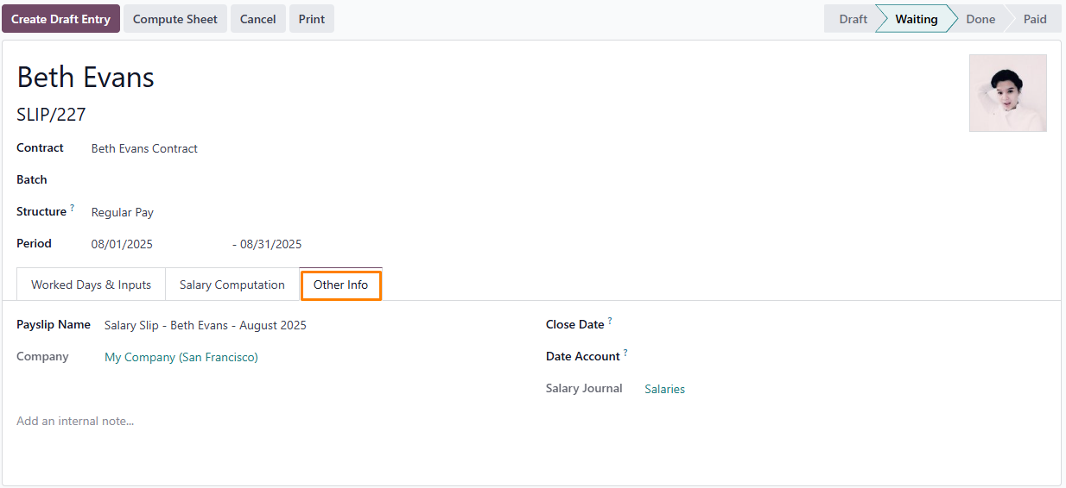The height and width of the screenshot is (488, 1066).
Task: Print the payslip
Action: tap(312, 19)
